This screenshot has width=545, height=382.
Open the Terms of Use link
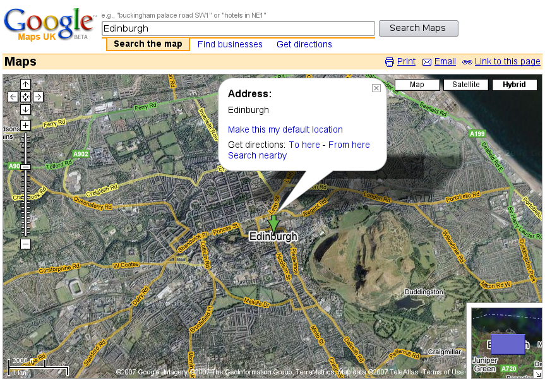pyautogui.click(x=444, y=372)
